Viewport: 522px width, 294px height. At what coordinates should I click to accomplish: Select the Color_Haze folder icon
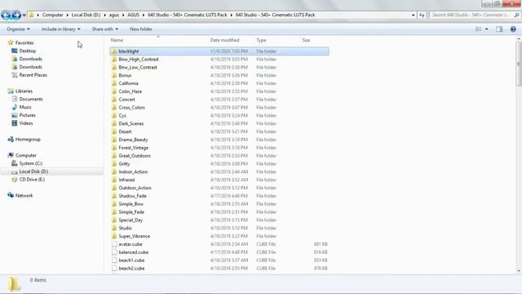coord(114,91)
